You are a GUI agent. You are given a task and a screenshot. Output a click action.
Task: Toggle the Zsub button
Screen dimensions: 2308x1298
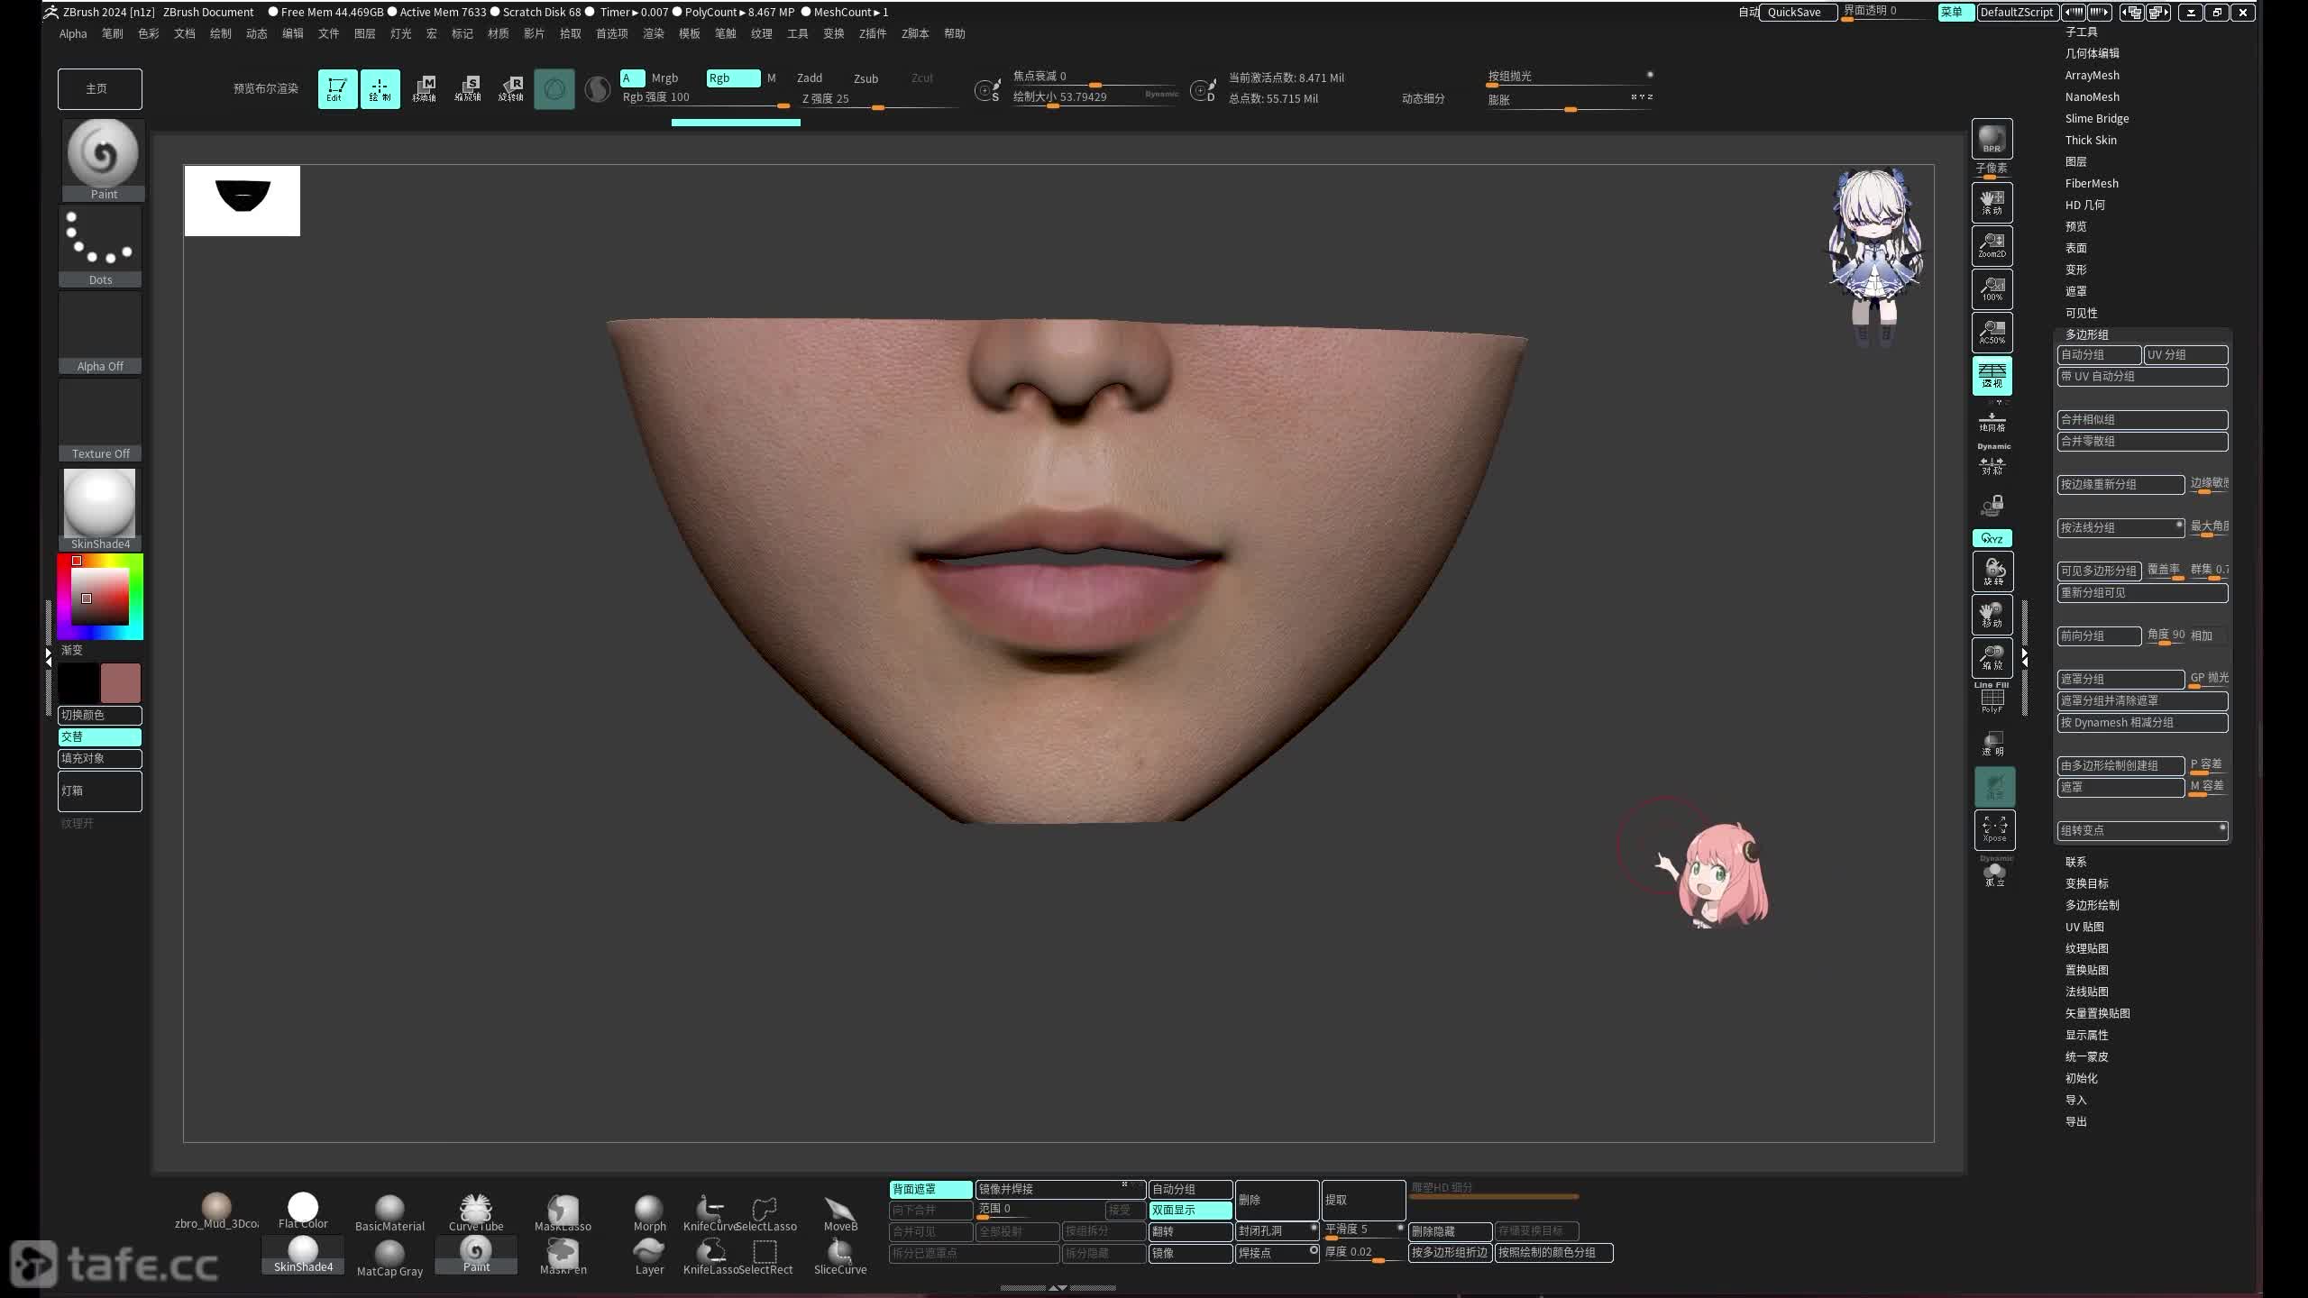coord(865,78)
